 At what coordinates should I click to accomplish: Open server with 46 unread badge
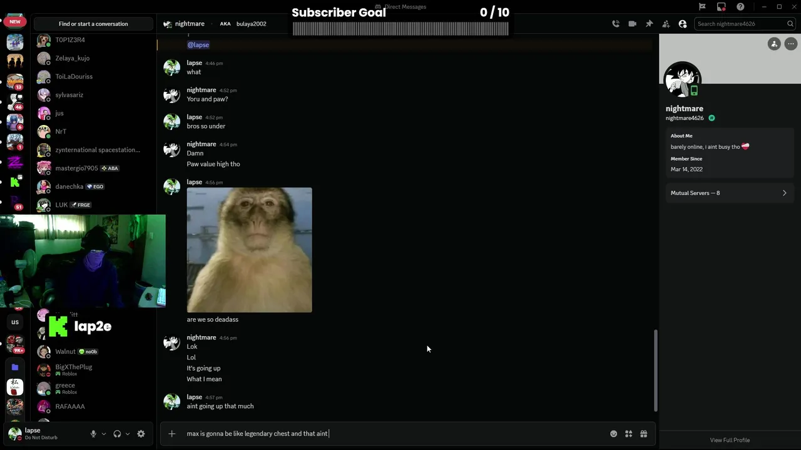point(15,101)
